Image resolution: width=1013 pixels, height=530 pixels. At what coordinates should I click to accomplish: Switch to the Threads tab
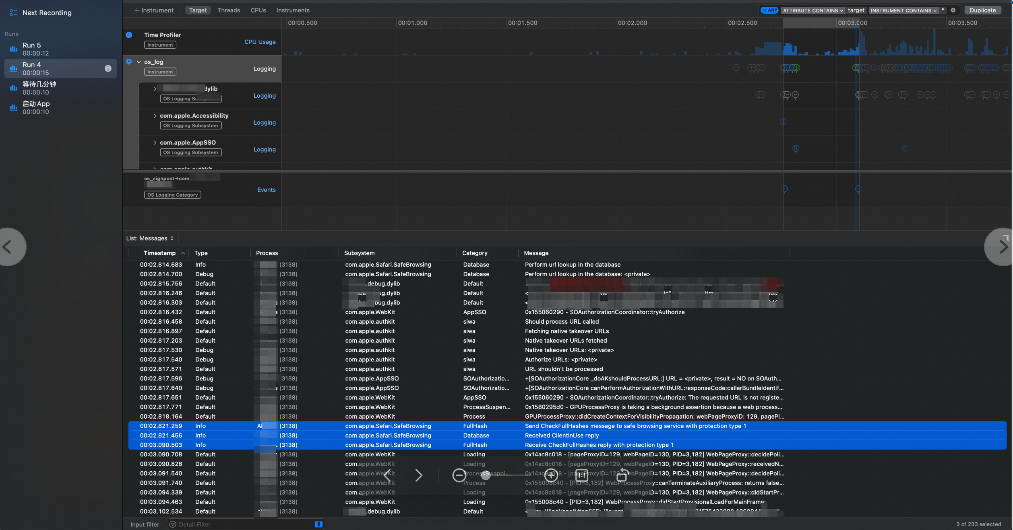tap(229, 10)
